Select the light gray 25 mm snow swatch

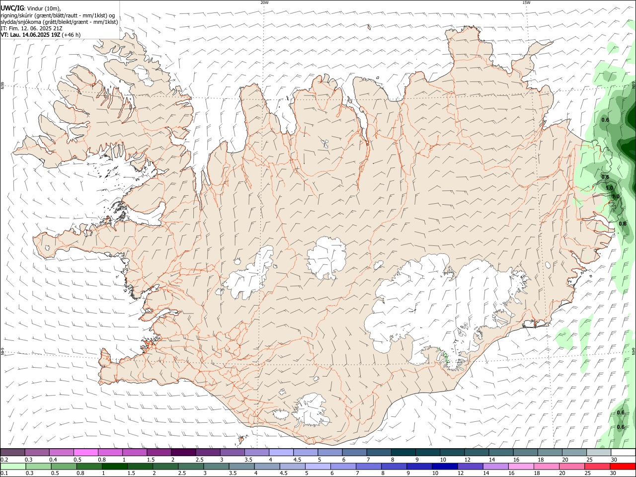click(598, 452)
